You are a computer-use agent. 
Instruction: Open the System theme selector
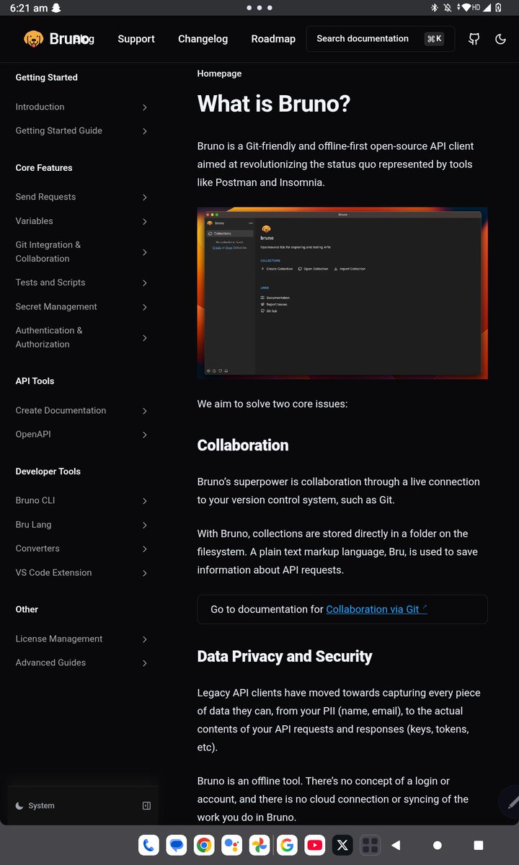click(x=35, y=806)
